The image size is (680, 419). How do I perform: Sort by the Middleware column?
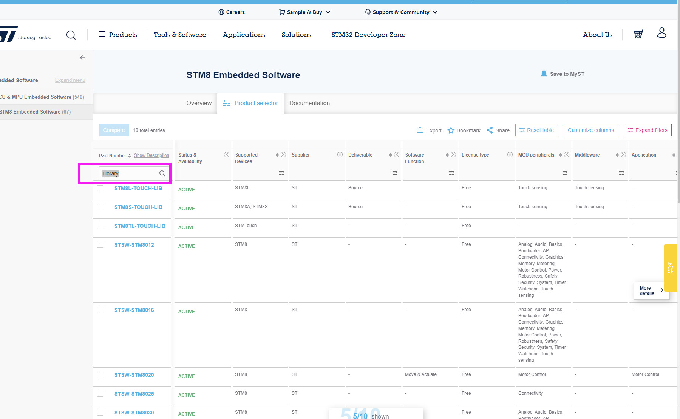[617, 155]
